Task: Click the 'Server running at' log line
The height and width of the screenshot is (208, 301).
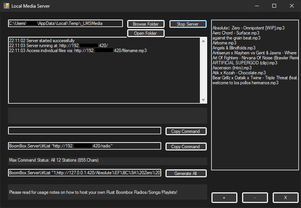Action: pyautogui.click(x=59, y=46)
